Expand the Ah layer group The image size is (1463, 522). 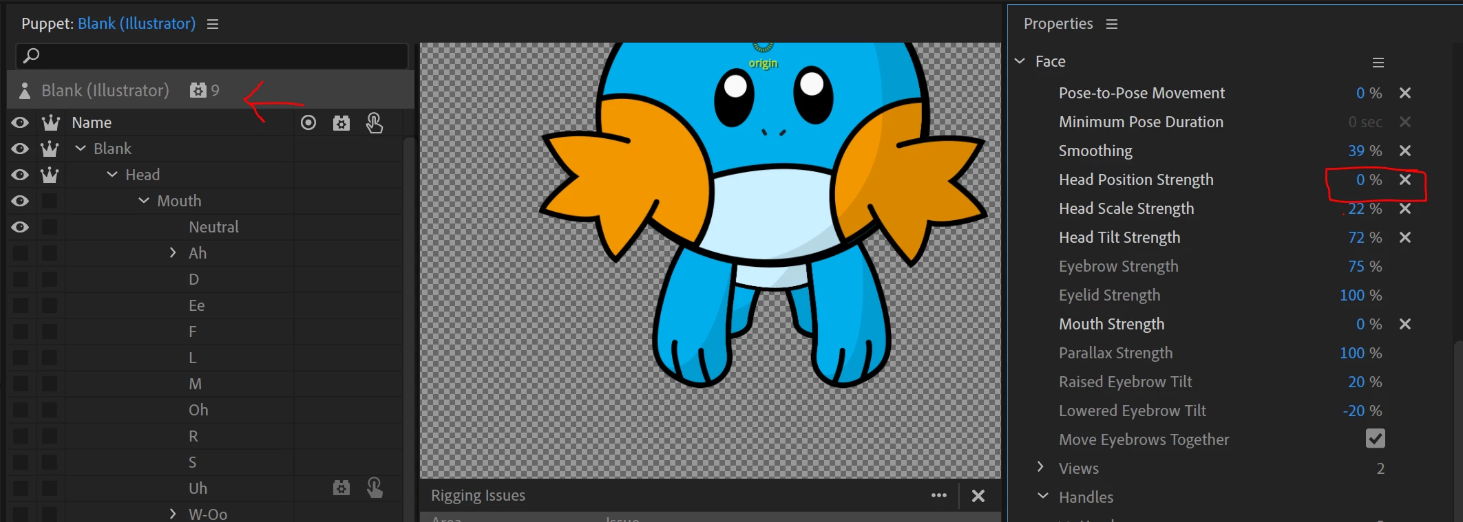(x=173, y=253)
